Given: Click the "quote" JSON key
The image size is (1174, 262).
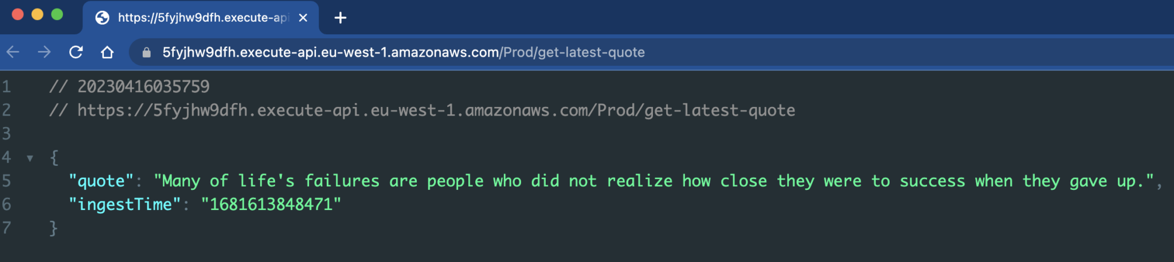Looking at the screenshot, I should click(101, 181).
